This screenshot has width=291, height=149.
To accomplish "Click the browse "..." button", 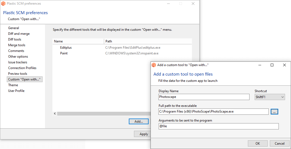I will coord(274,111).
